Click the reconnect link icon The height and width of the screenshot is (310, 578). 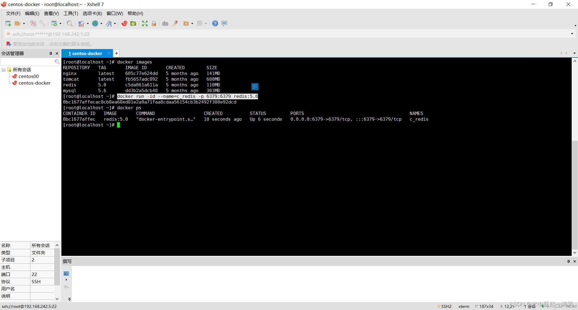(x=42, y=23)
